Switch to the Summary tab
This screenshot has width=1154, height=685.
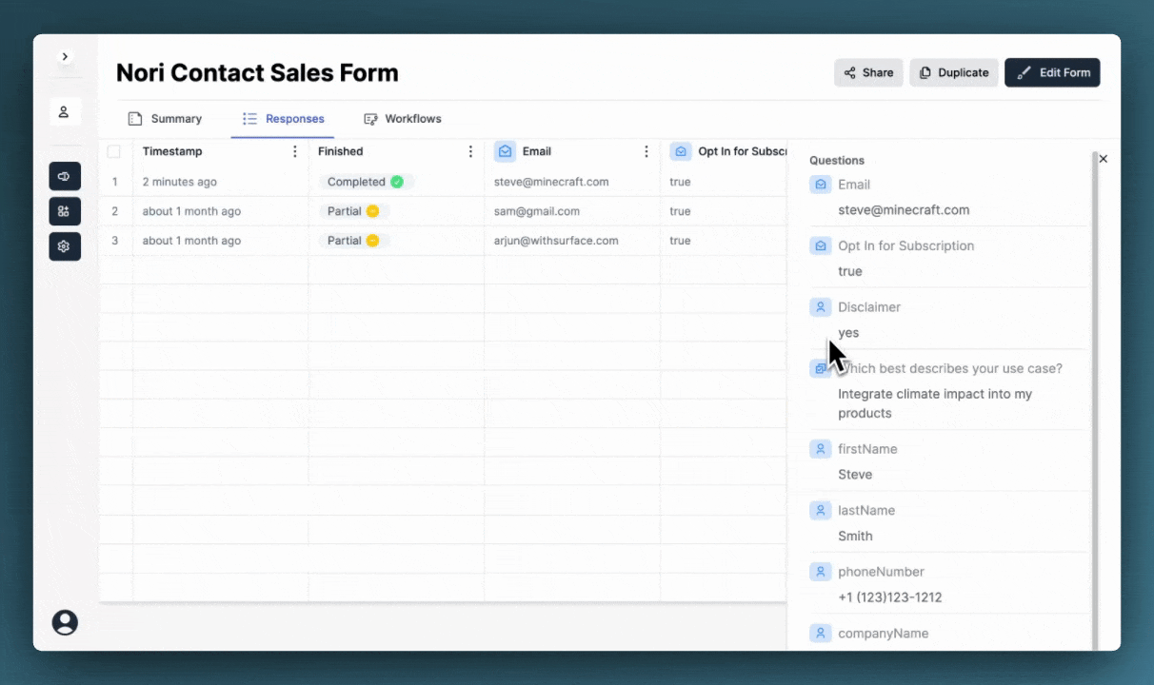166,119
